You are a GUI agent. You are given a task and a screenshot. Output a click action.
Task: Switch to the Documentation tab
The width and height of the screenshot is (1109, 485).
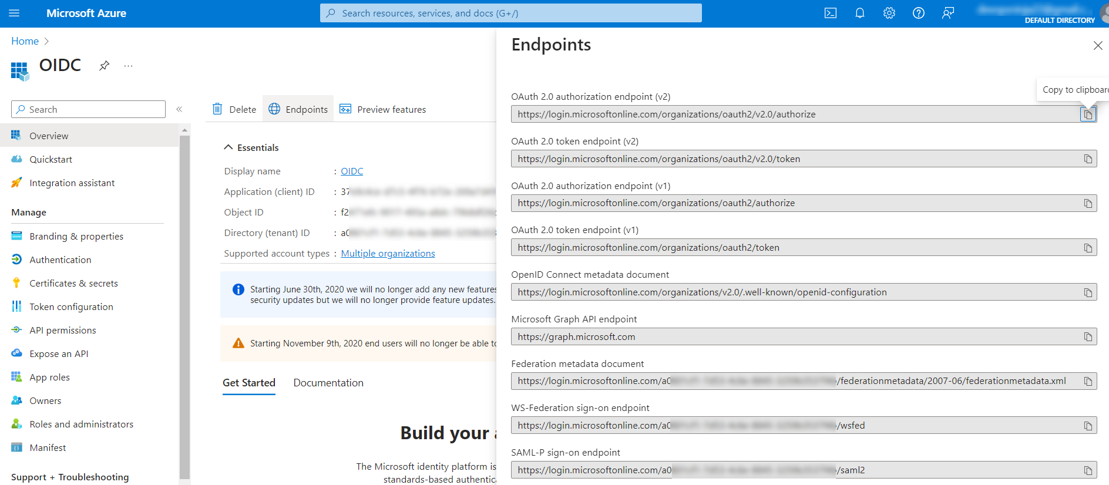pos(328,383)
